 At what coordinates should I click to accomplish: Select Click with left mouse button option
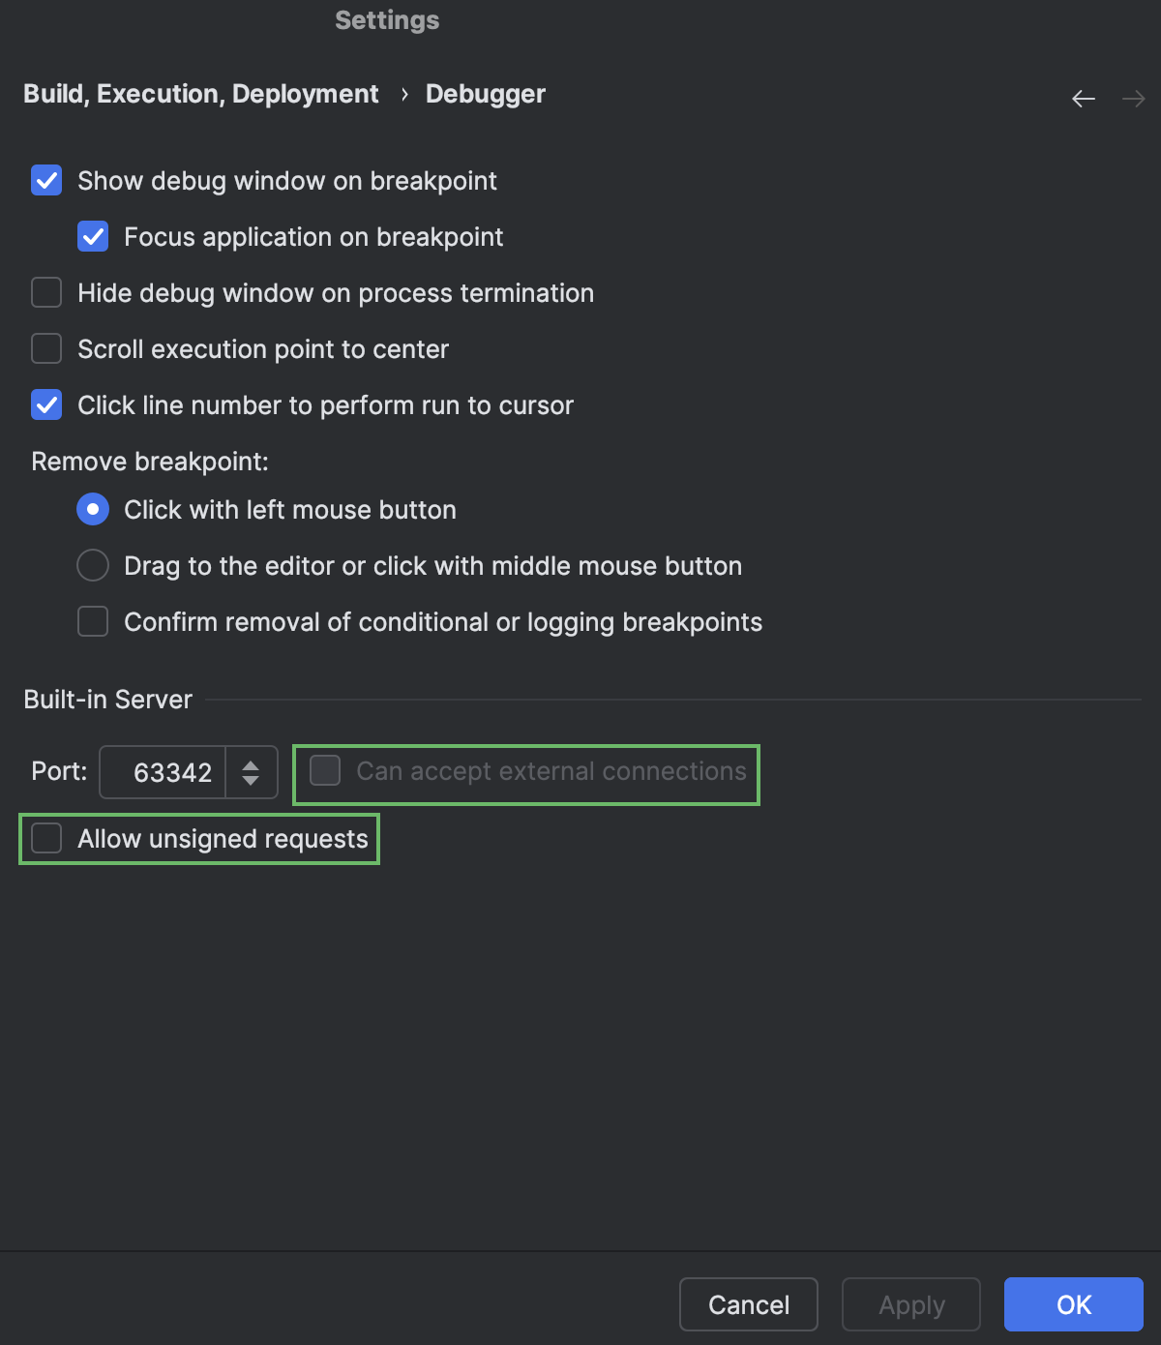coord(93,510)
